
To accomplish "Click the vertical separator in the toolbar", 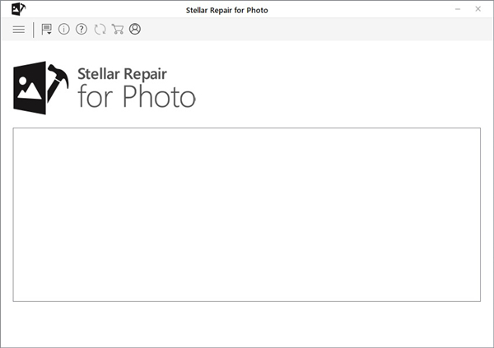I will pyautogui.click(x=34, y=30).
